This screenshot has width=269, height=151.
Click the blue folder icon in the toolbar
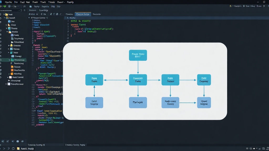(x=30, y=7)
